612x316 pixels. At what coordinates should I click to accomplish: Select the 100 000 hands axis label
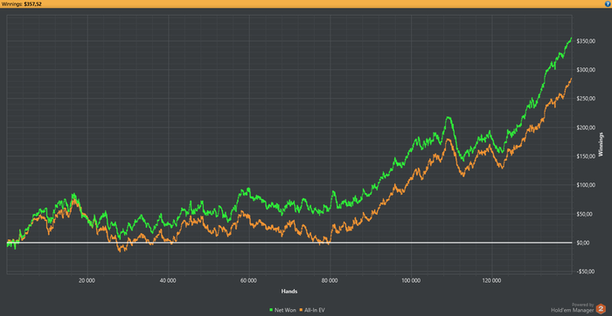tap(411, 279)
